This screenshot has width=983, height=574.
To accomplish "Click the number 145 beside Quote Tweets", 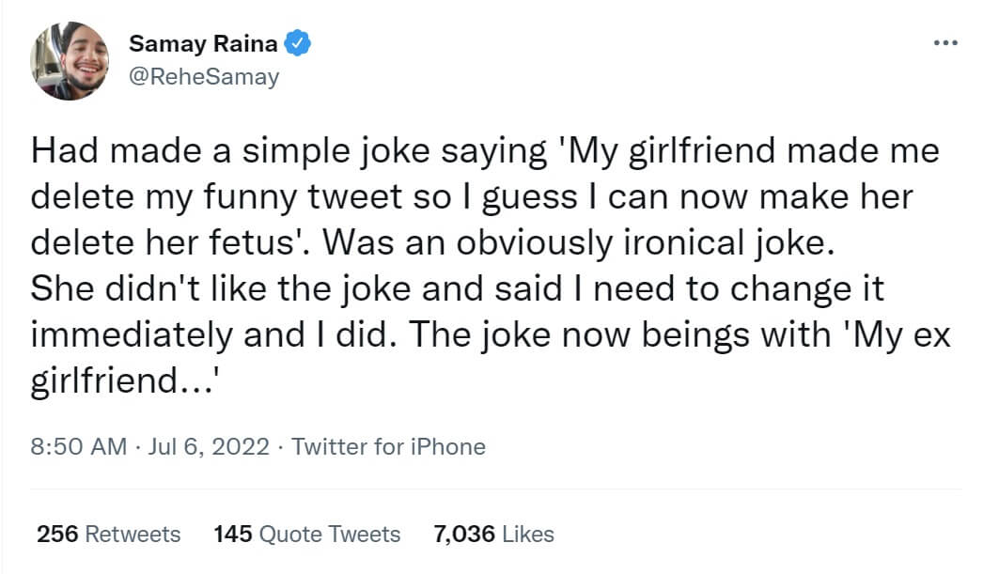I will tap(233, 535).
